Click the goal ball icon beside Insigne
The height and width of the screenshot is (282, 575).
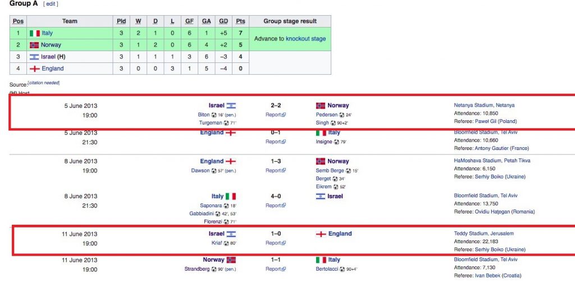point(336,142)
